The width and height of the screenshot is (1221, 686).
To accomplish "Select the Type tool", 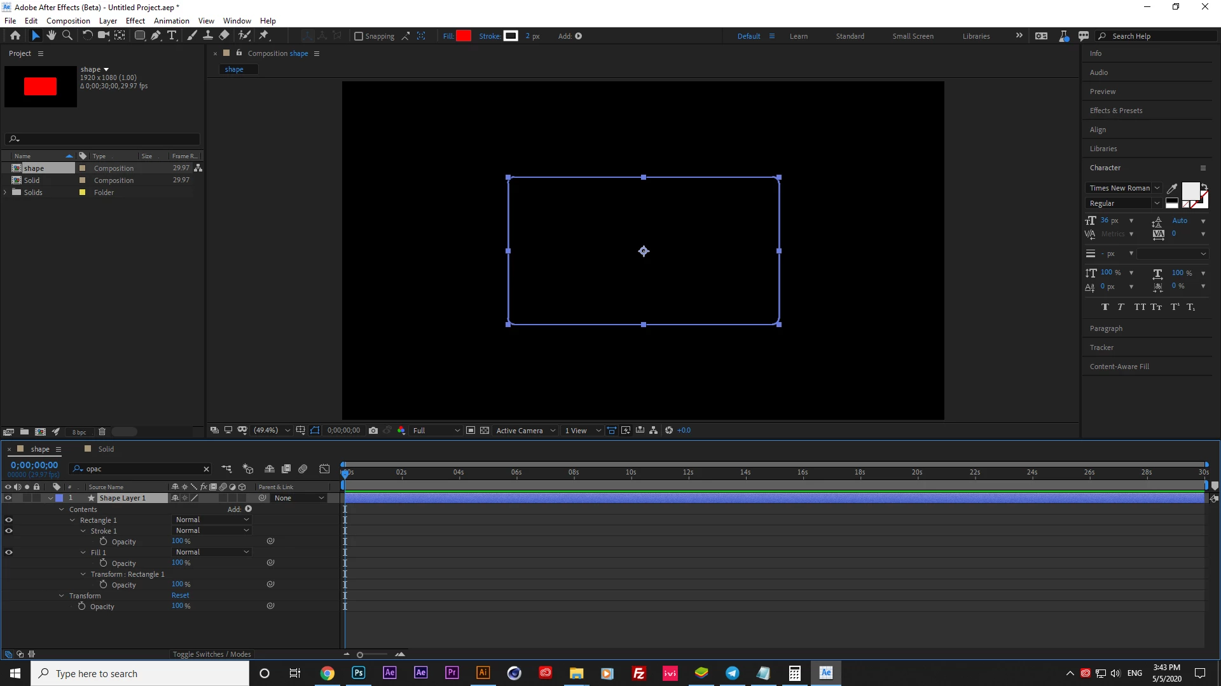I will (x=172, y=36).
